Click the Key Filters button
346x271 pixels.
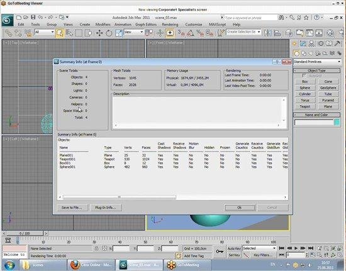[263, 255]
